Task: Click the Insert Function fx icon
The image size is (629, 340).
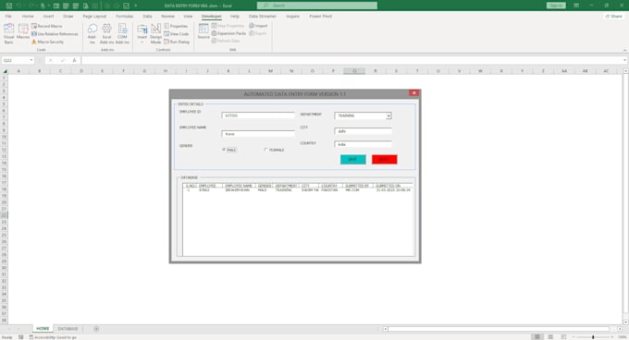Action: (74, 60)
